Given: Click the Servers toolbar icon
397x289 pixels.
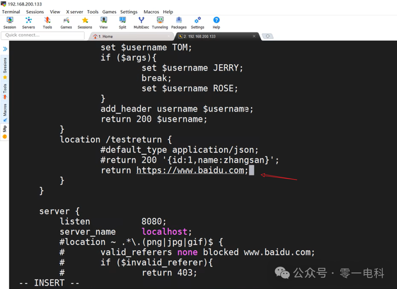Looking at the screenshot, I should point(28,22).
